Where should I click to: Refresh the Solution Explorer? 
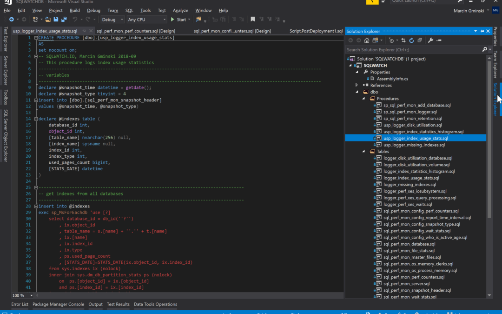(x=412, y=40)
